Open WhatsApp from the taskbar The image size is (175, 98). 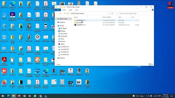coord(35,96)
